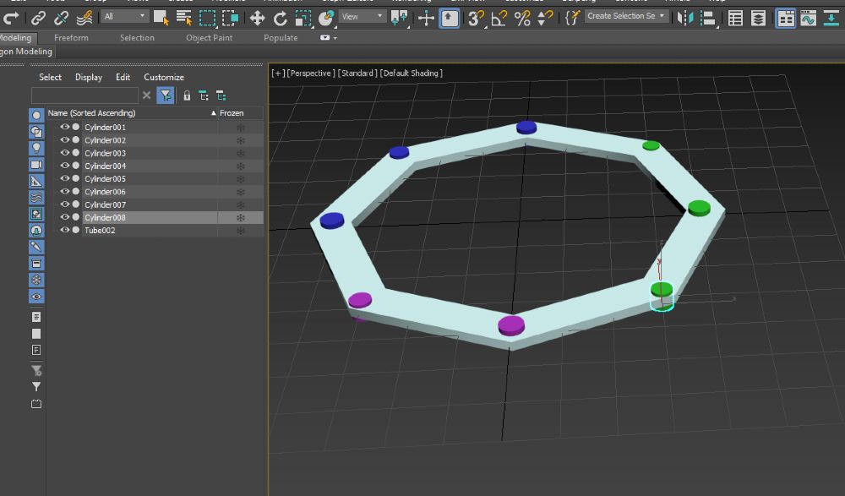Switch to the Selection ribbon tab
The width and height of the screenshot is (845, 496).
tap(137, 38)
